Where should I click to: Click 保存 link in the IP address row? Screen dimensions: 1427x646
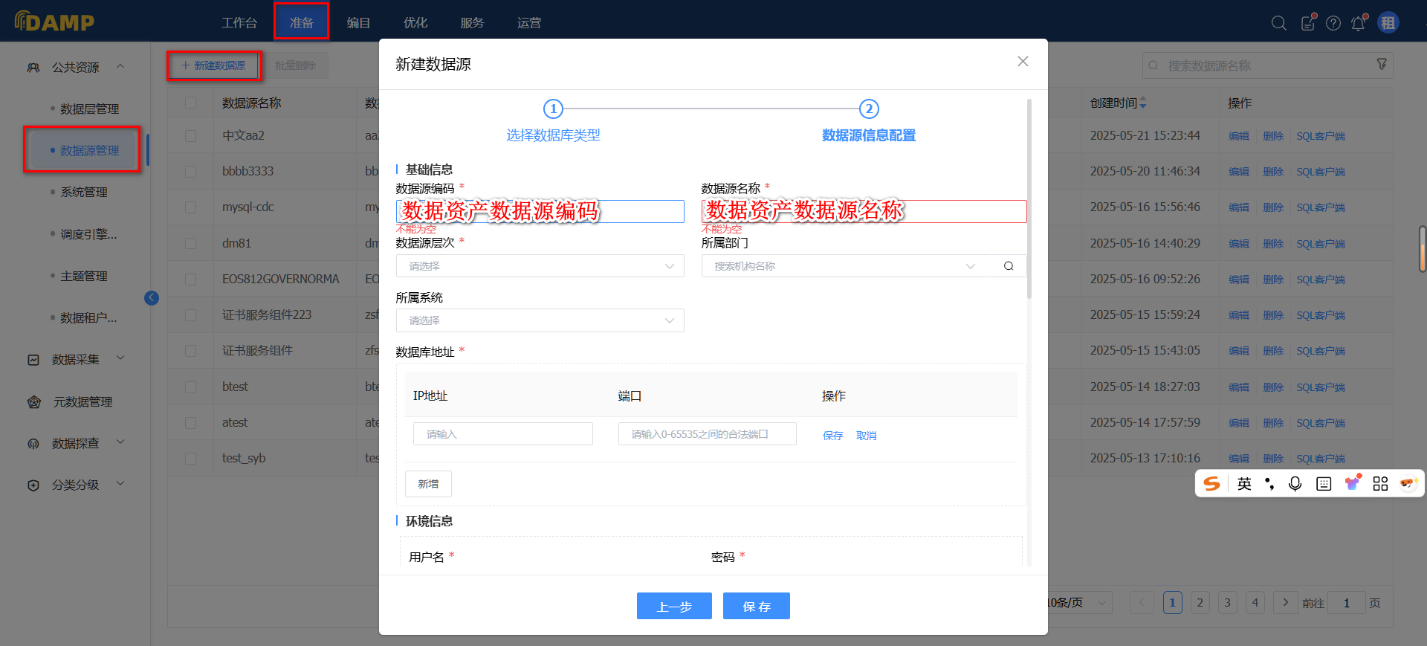pos(832,436)
